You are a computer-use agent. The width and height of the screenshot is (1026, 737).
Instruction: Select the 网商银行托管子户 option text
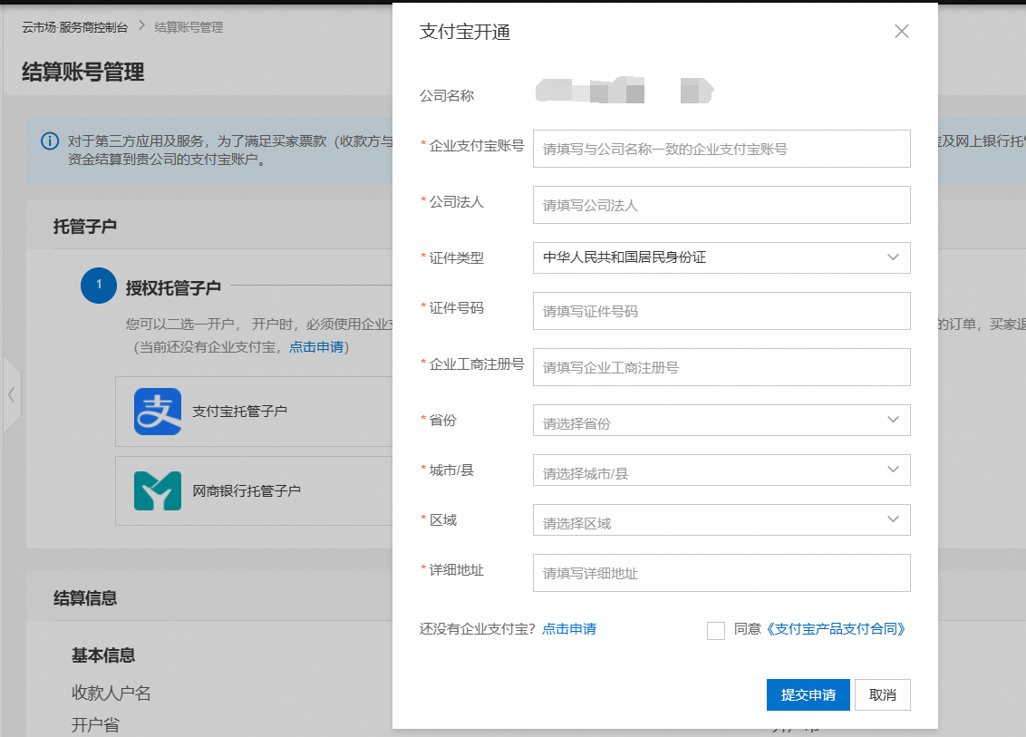(247, 491)
